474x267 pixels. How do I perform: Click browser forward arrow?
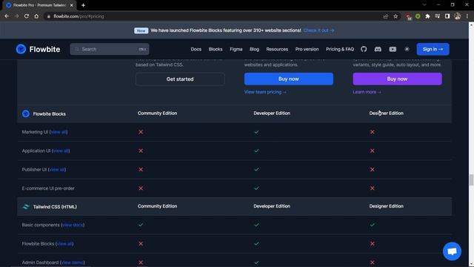16,16
